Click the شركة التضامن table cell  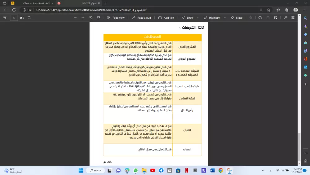[187, 99]
